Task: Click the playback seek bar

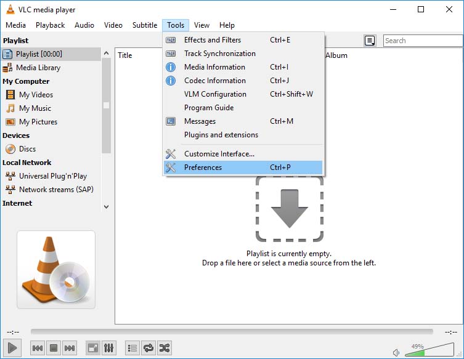Action: coord(232,332)
